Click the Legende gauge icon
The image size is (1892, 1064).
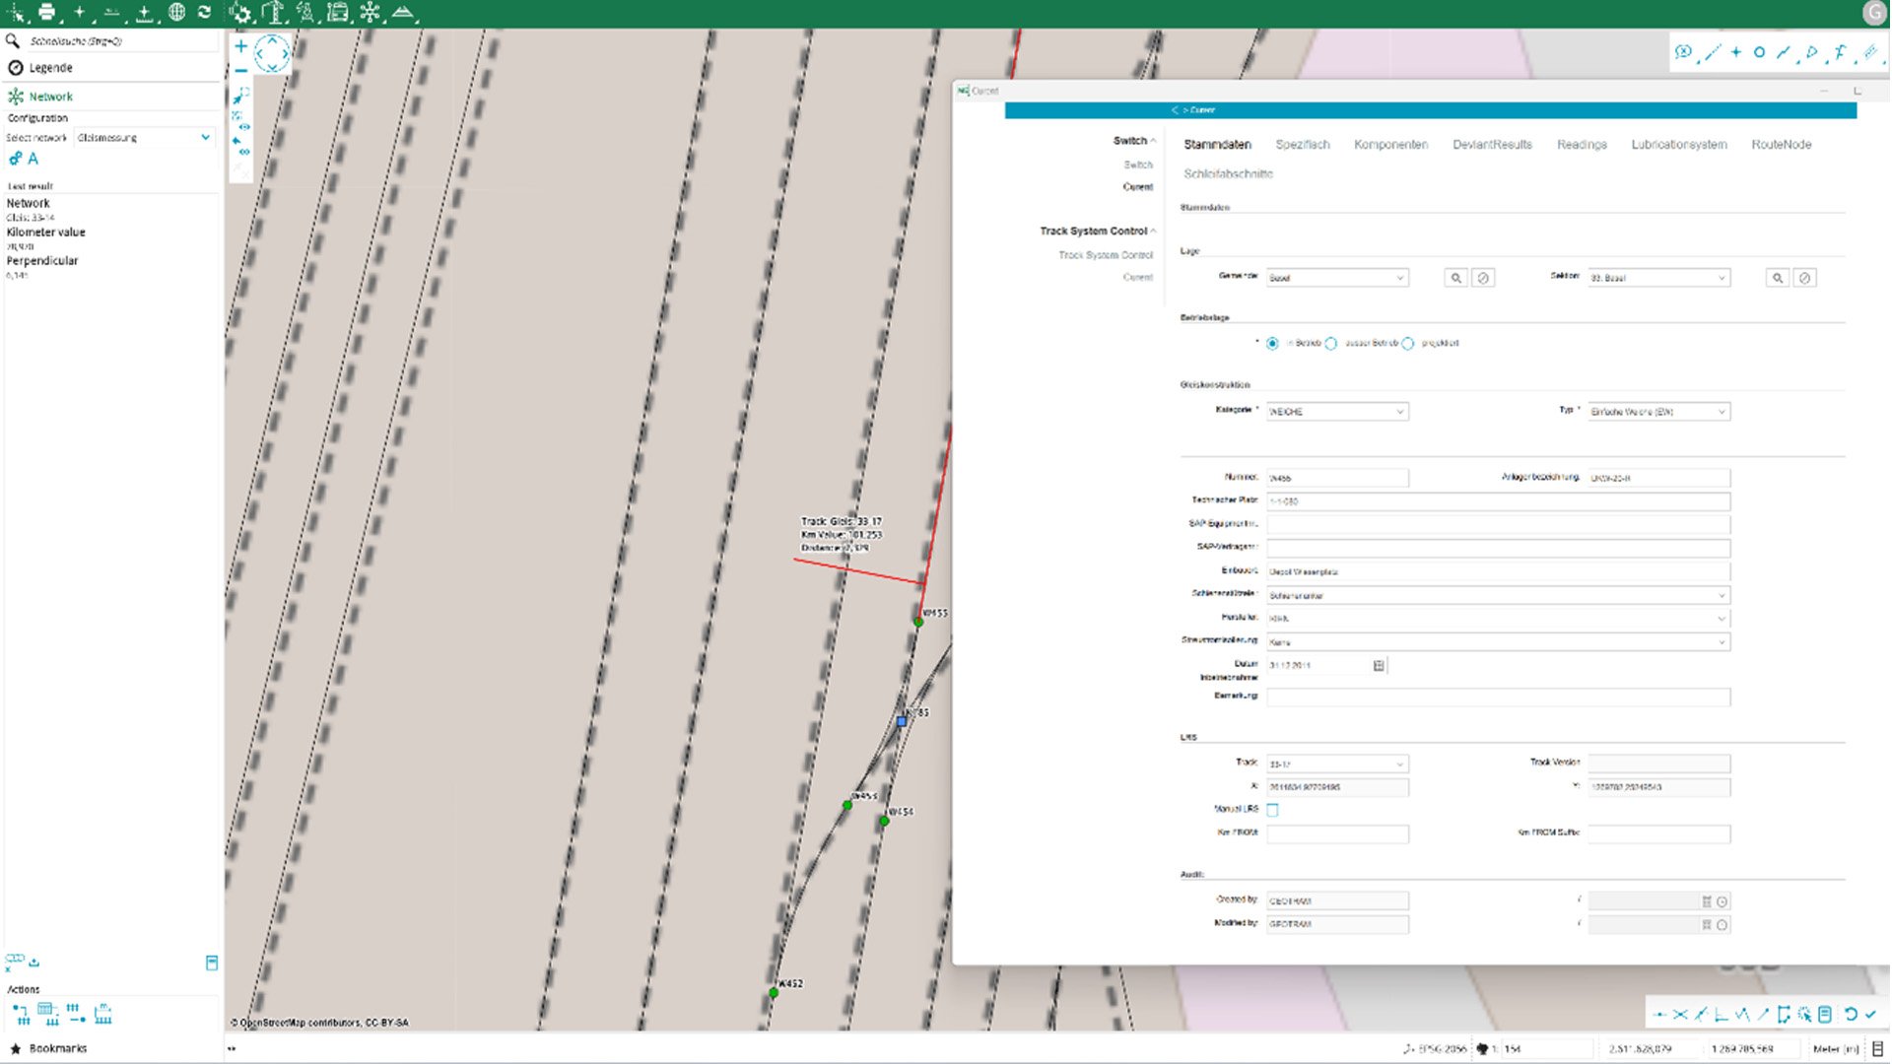[x=16, y=68]
